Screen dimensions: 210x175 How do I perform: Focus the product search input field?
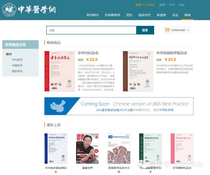tap(91, 30)
